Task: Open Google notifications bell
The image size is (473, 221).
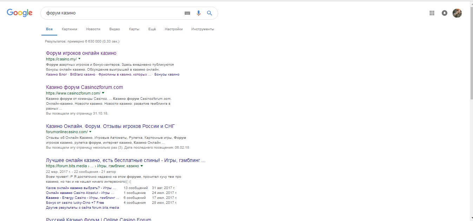Action: click(445, 13)
